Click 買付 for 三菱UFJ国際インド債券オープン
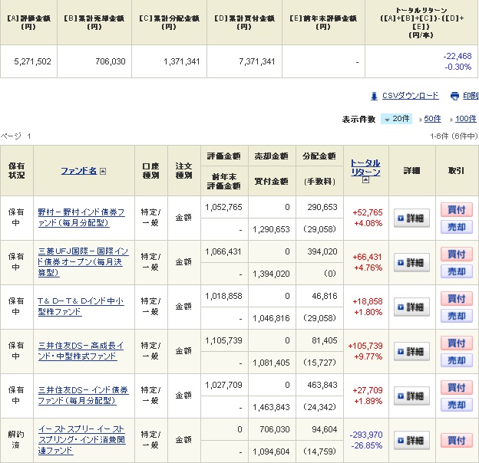 (456, 254)
